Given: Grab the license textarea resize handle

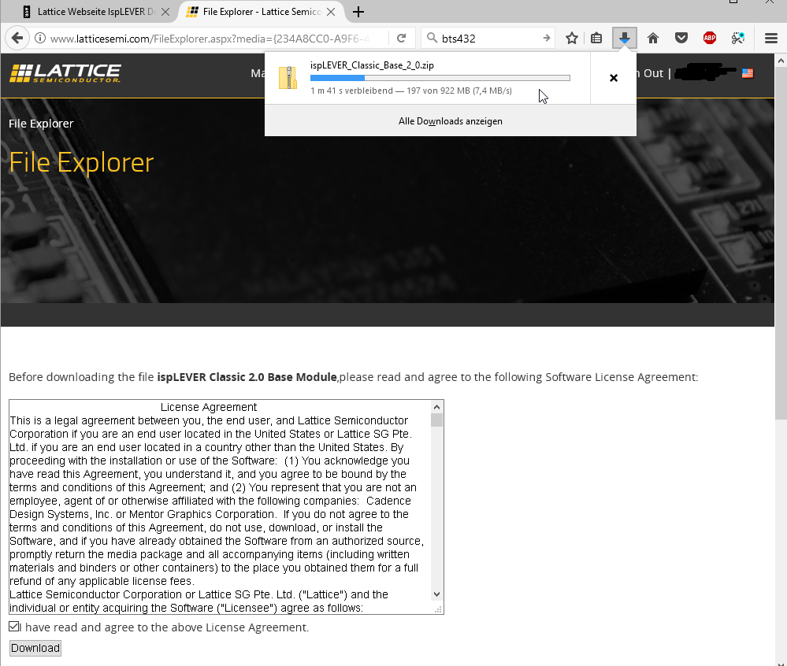Looking at the screenshot, I should pyautogui.click(x=438, y=609).
